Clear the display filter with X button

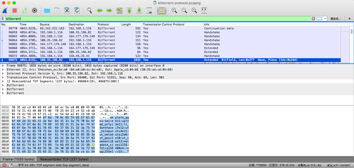[313, 19]
